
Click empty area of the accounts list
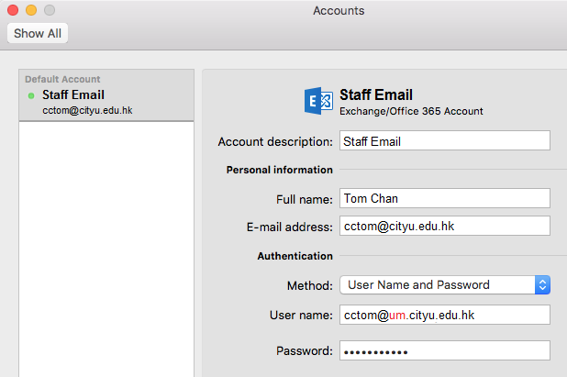point(106,248)
